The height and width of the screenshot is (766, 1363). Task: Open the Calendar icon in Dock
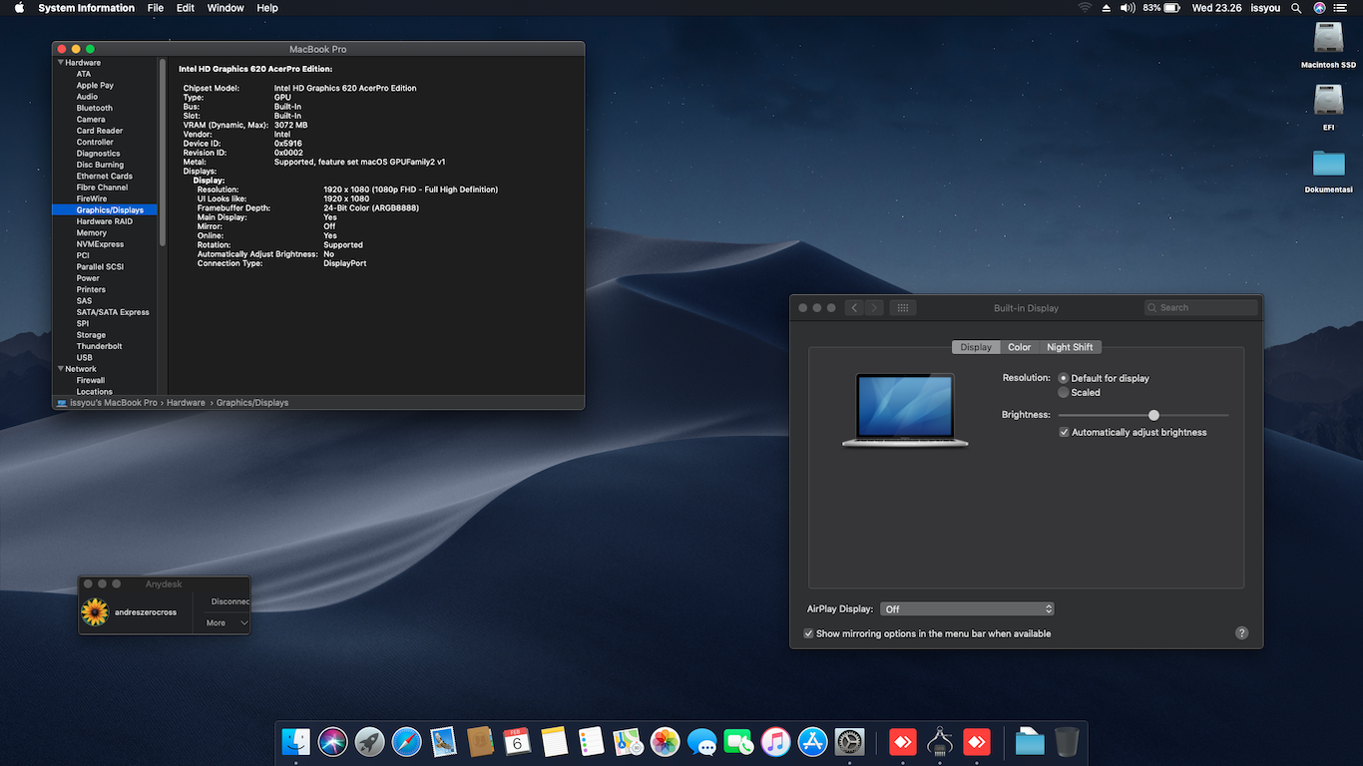tap(517, 741)
